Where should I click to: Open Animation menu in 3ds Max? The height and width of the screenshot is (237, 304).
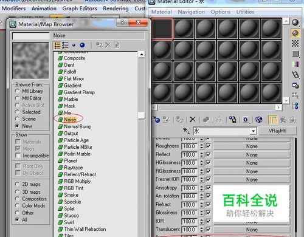(x=44, y=9)
